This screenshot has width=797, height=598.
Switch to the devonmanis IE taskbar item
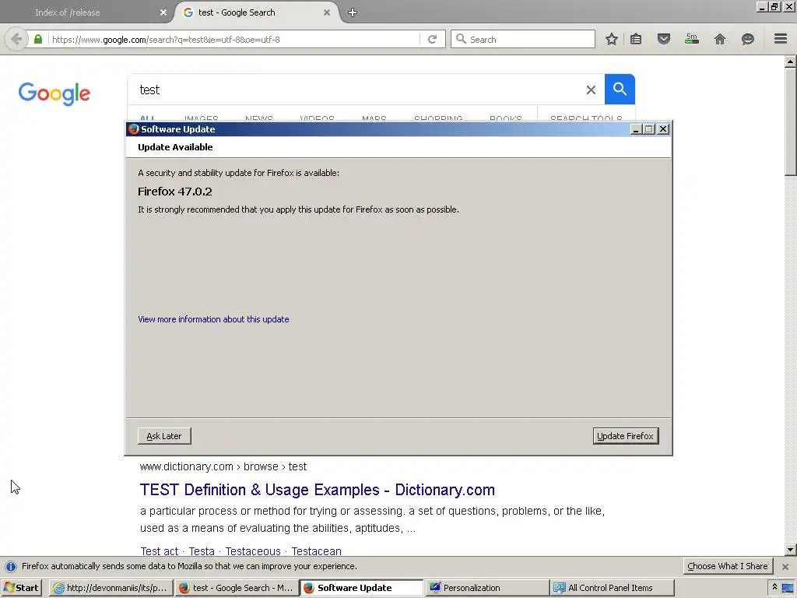pos(111,588)
